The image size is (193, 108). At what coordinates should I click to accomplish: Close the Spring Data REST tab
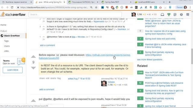tap(131, 2)
